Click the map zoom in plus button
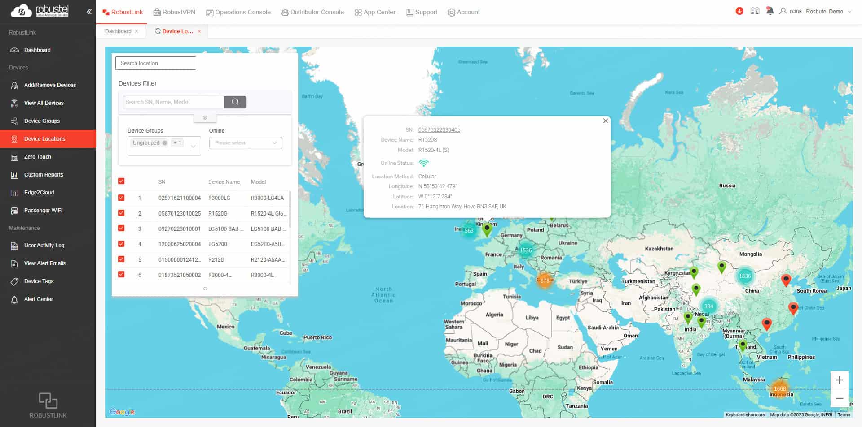 [839, 380]
